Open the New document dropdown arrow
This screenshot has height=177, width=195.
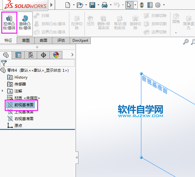[74, 5]
